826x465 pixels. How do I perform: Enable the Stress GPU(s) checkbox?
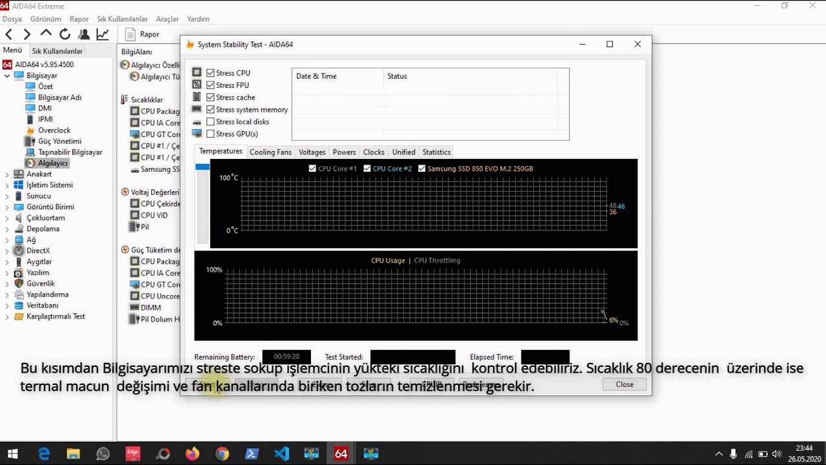[210, 134]
